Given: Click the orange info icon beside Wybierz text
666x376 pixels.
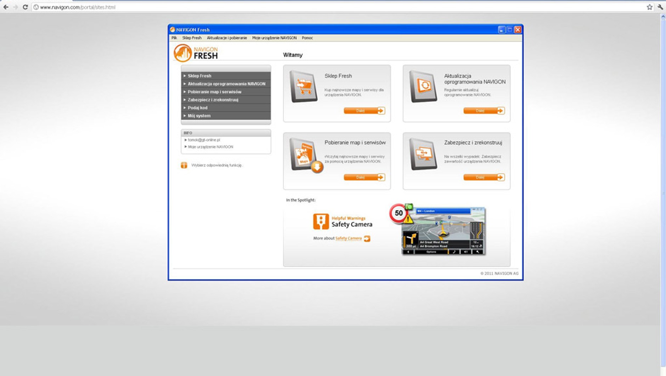Looking at the screenshot, I should tap(184, 165).
